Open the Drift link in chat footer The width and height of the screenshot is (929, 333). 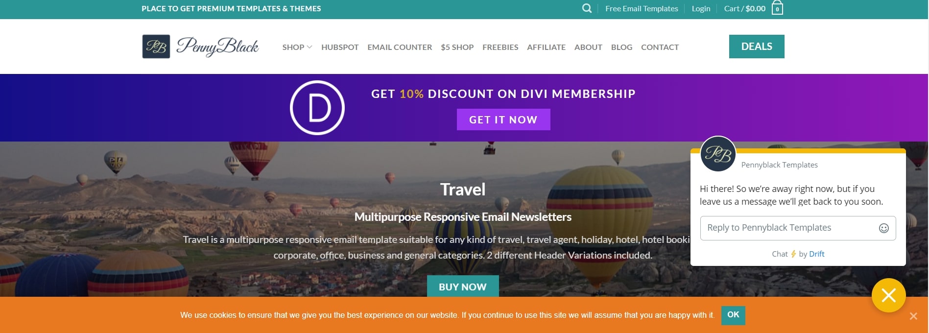(816, 254)
